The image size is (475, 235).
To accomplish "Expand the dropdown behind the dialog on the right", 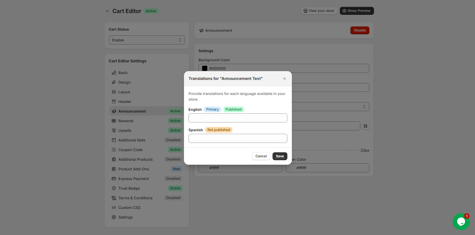I will pyautogui.click(x=364, y=107).
